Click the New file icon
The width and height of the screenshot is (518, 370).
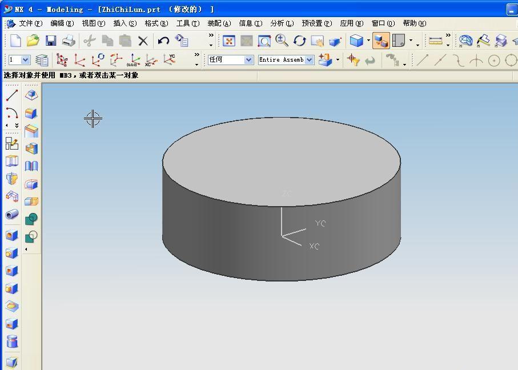point(15,41)
